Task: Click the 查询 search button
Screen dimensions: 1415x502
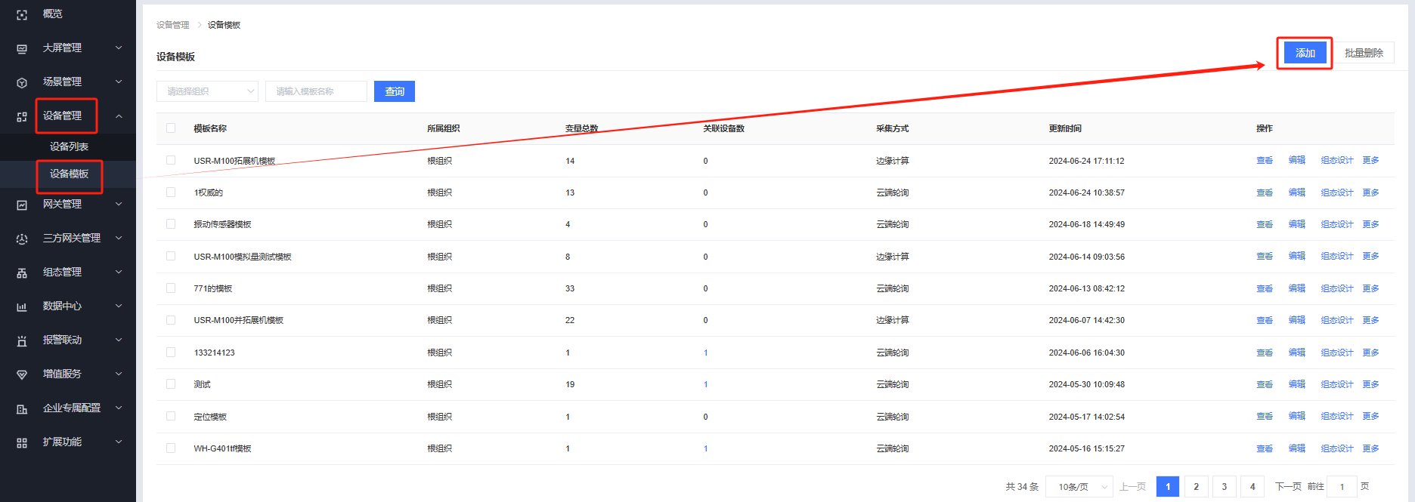Action: point(395,91)
